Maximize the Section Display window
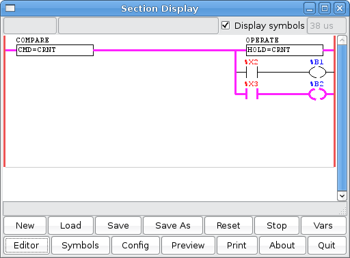 325,9
